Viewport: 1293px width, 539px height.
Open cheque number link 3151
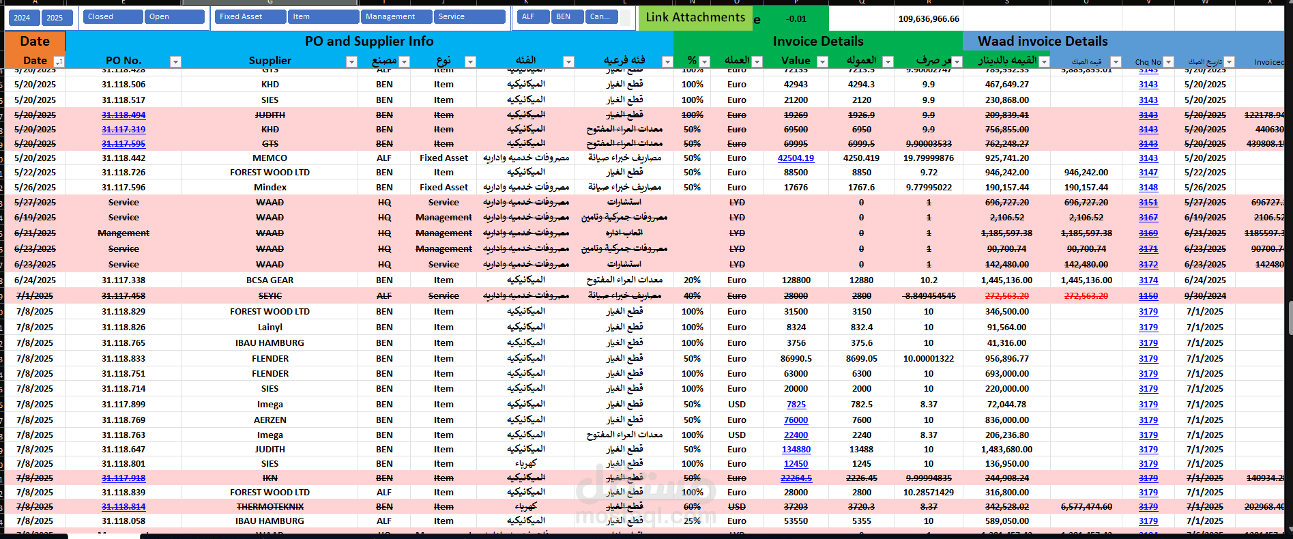[x=1148, y=202]
